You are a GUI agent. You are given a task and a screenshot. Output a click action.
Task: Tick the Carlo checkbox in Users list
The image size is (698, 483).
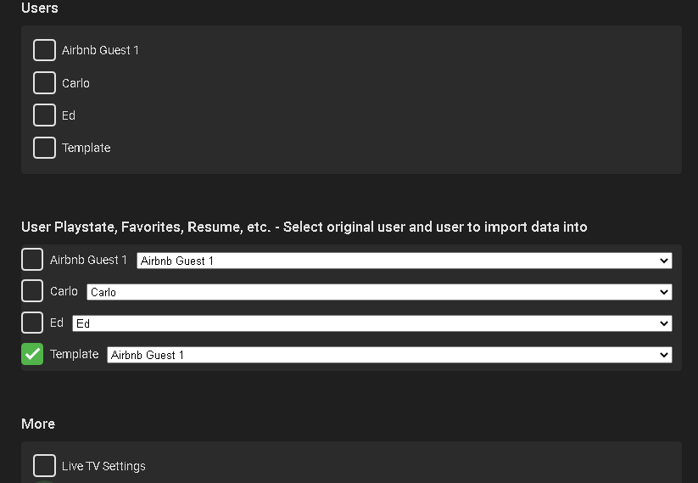(x=44, y=82)
